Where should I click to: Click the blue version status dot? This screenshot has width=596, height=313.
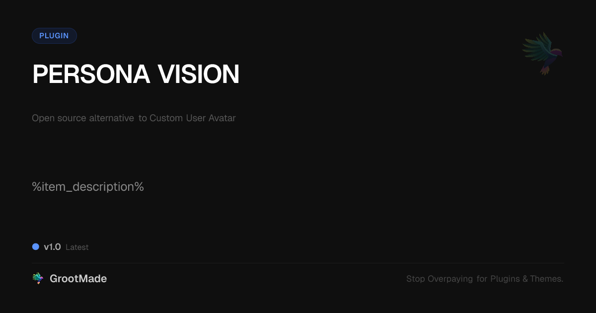[x=36, y=246]
